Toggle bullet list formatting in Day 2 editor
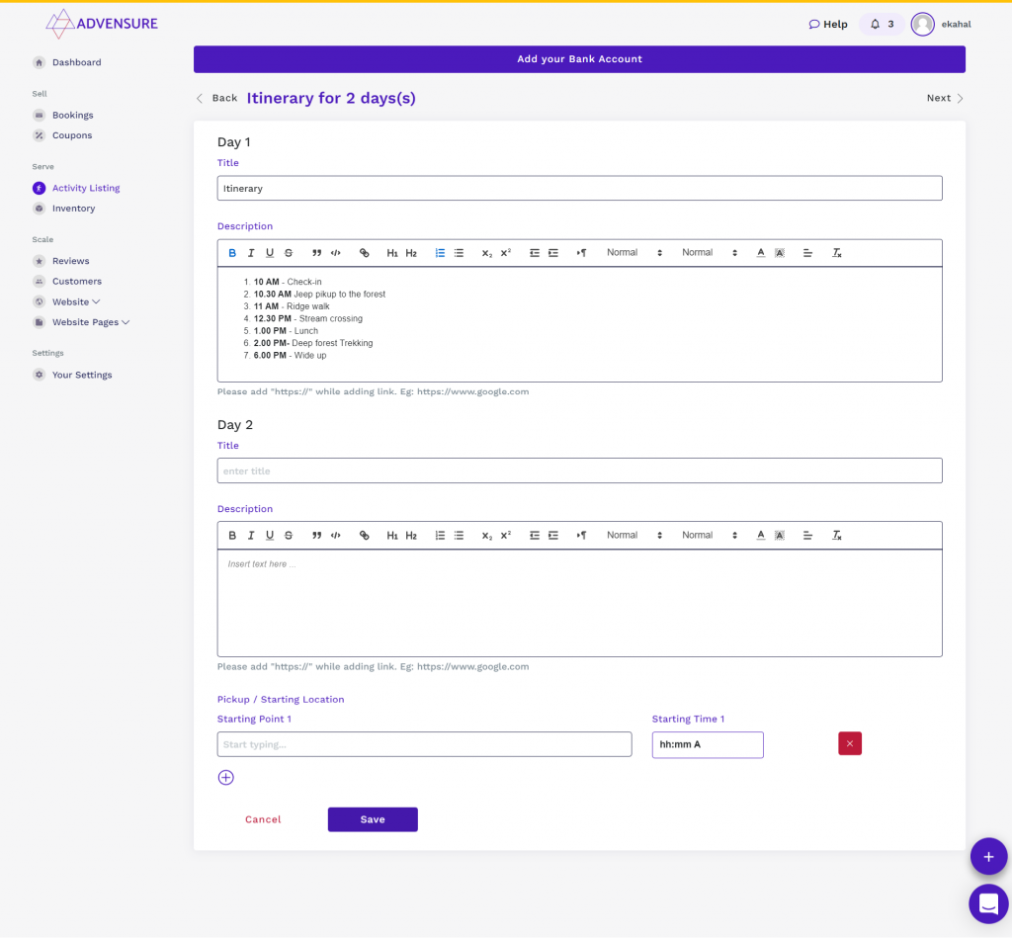Viewport: 1012px width, 938px height. coord(459,535)
